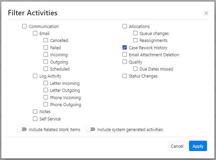Screen dimensions: 216x160
Task: Turn on Include system generated activities
Action: 90,129
